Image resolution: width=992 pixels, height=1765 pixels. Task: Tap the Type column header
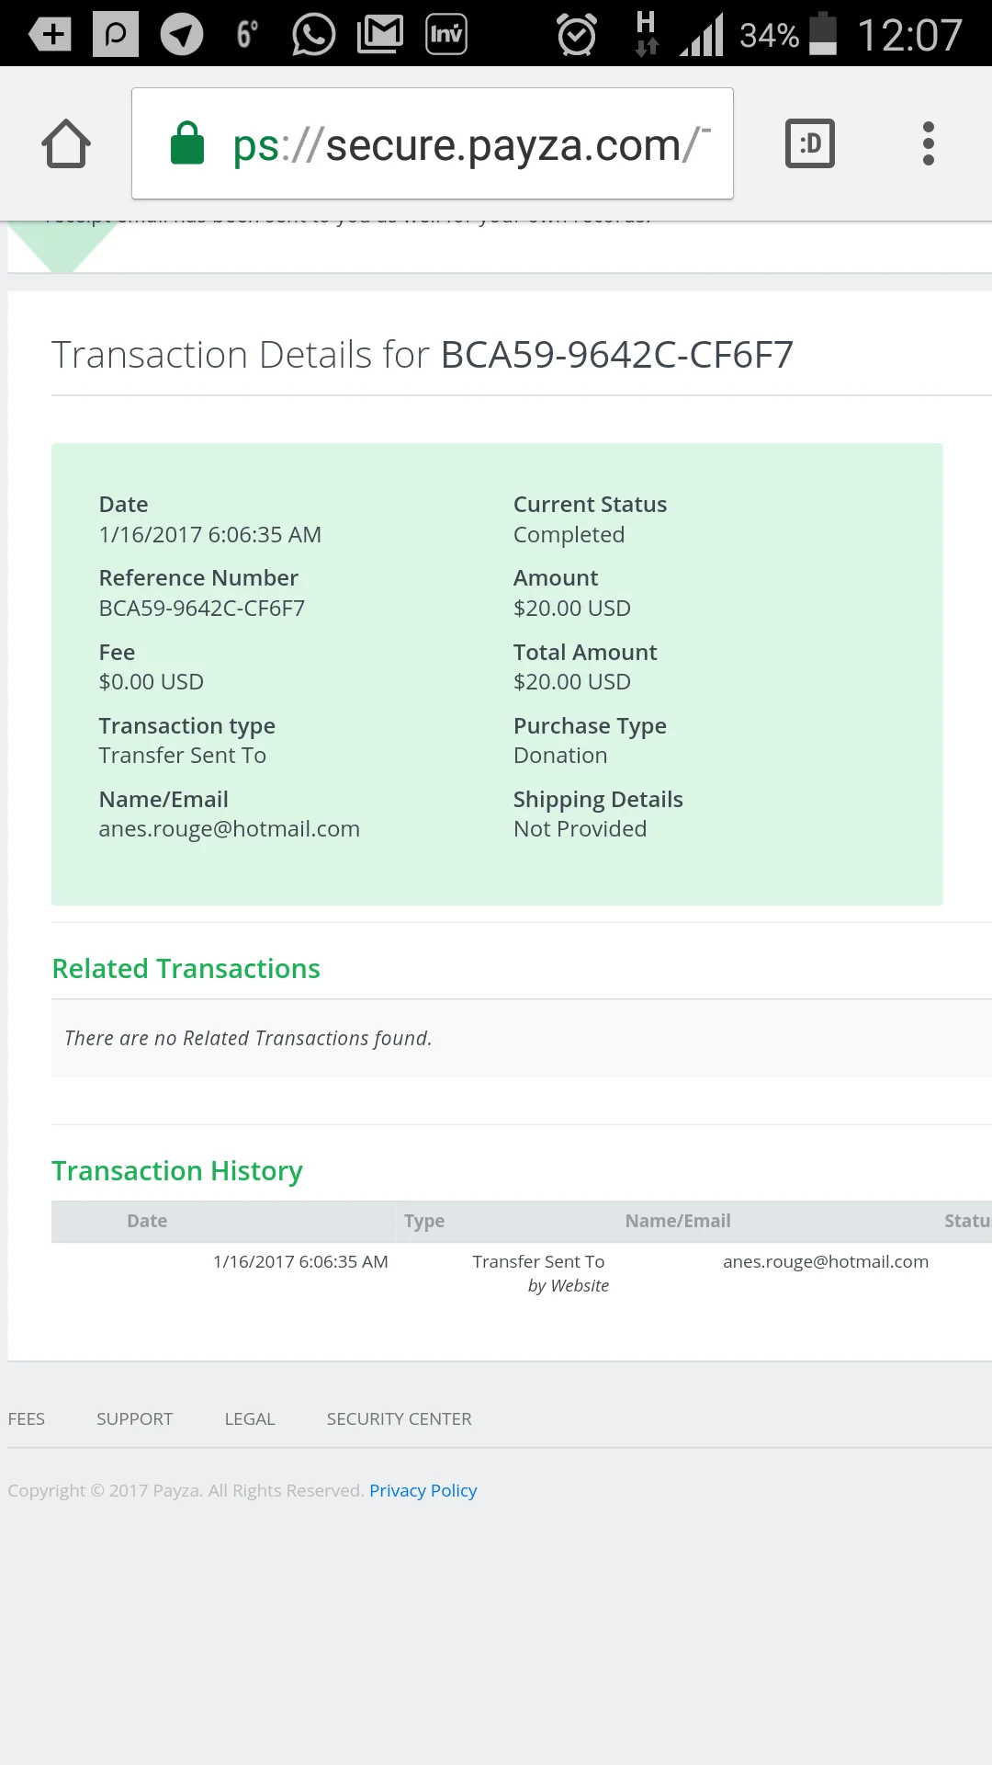(x=424, y=1221)
